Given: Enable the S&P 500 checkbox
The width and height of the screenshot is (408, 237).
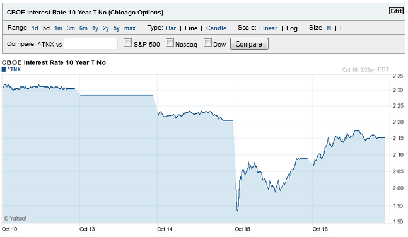Looking at the screenshot, I should point(127,43).
